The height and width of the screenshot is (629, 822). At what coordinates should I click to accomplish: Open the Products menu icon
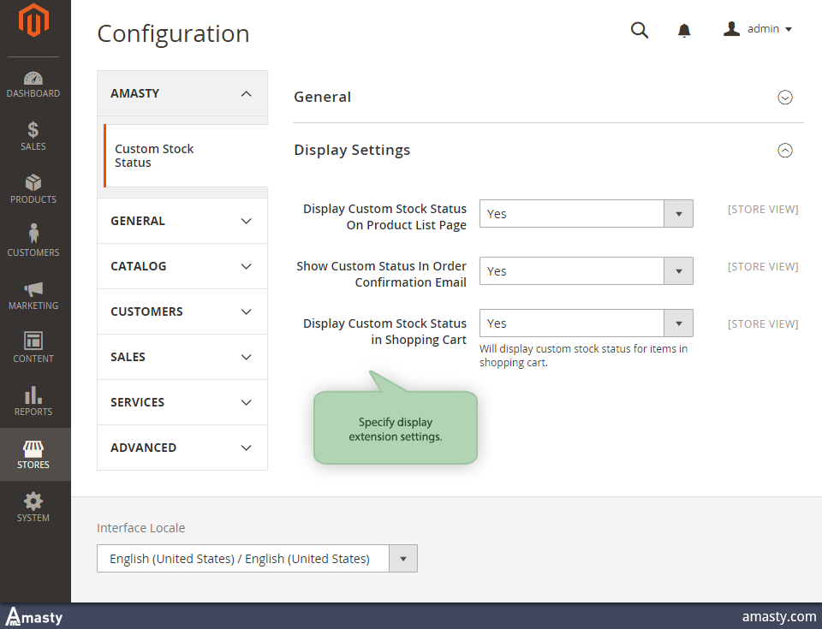(x=33, y=189)
